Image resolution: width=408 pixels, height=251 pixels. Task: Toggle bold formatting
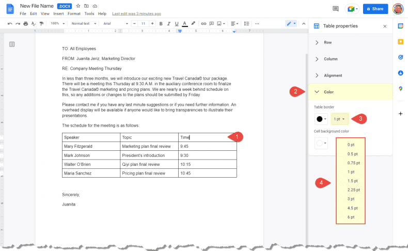[161, 24]
